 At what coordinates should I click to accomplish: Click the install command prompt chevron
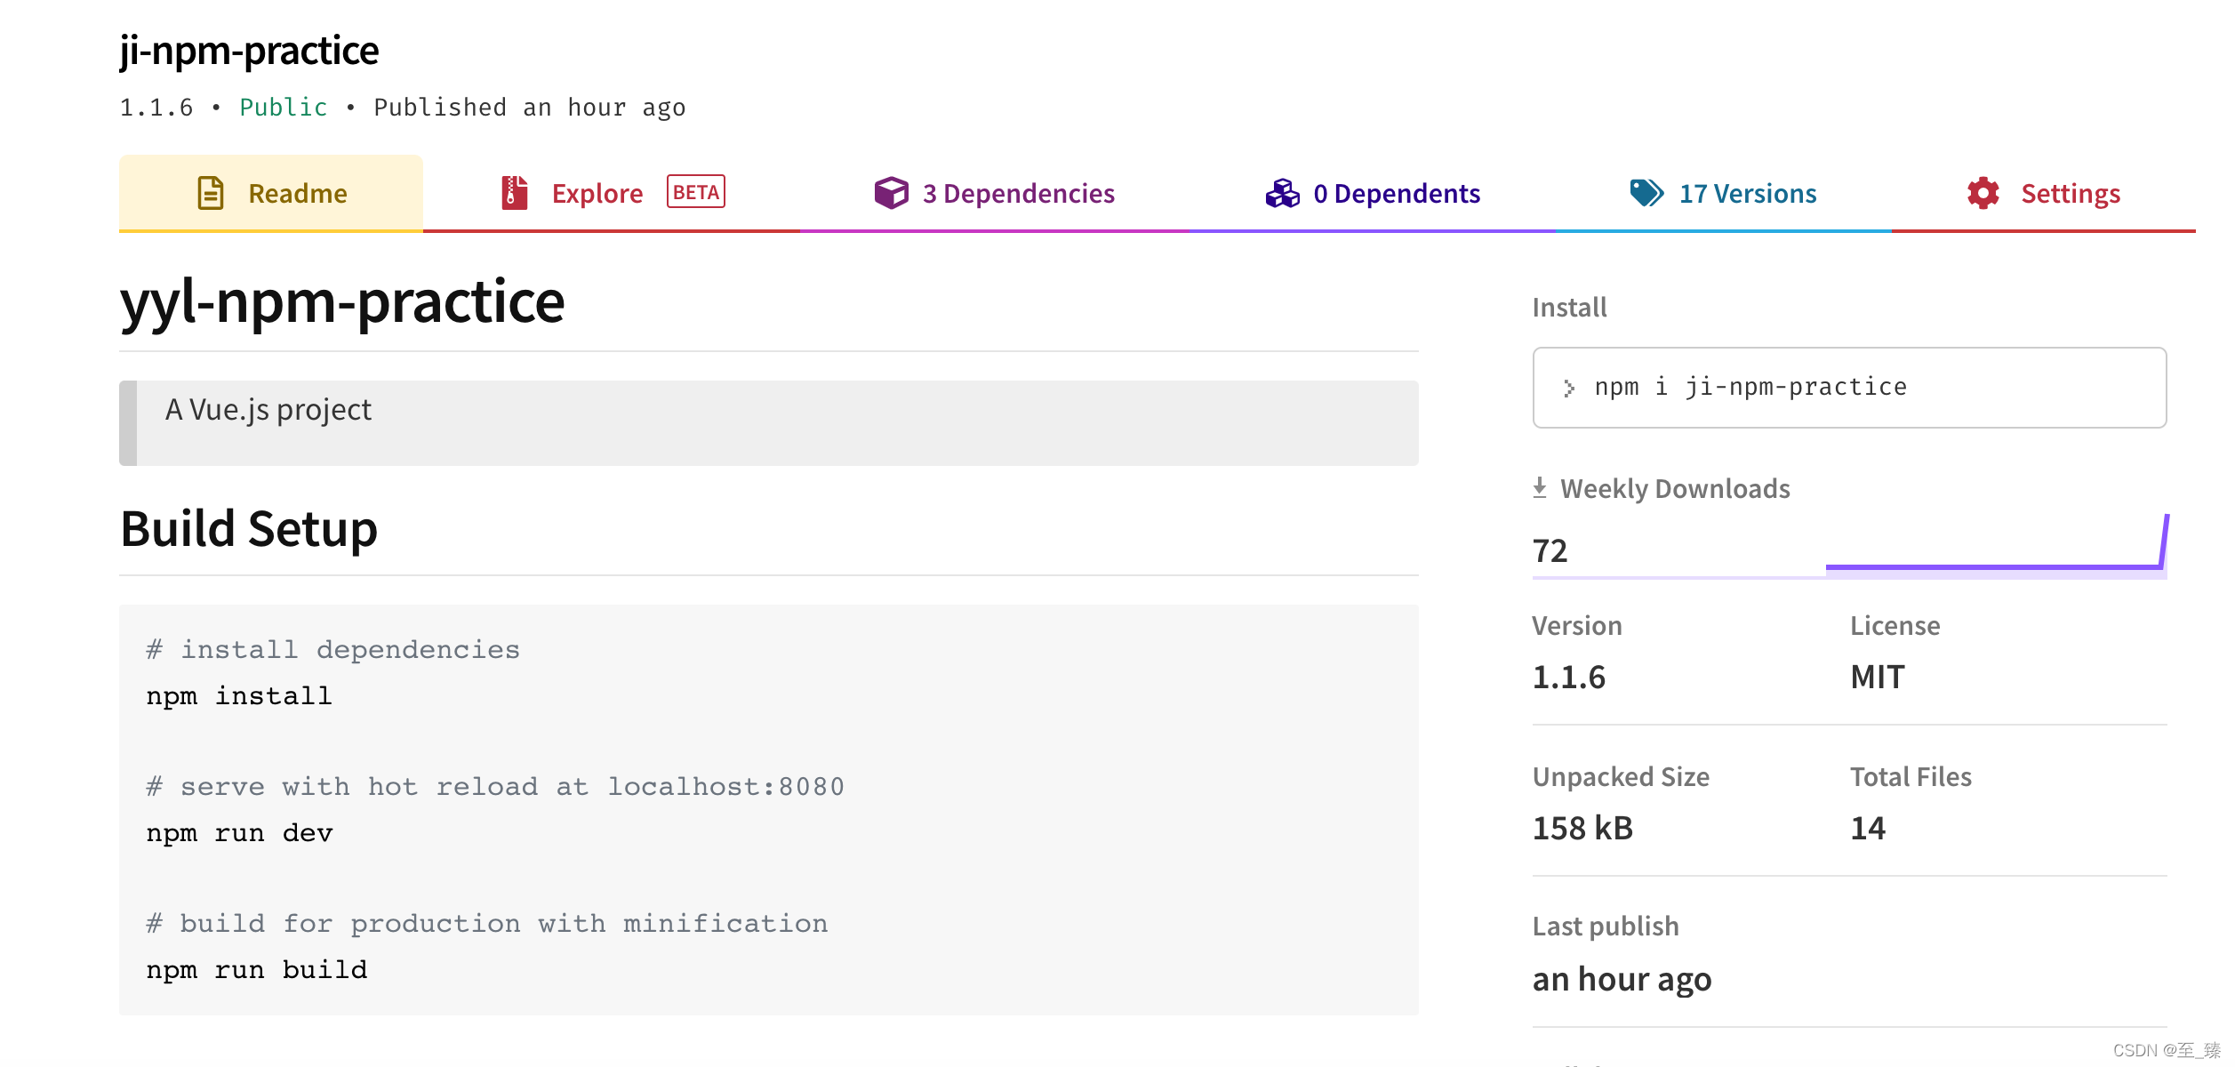pyautogui.click(x=1569, y=389)
